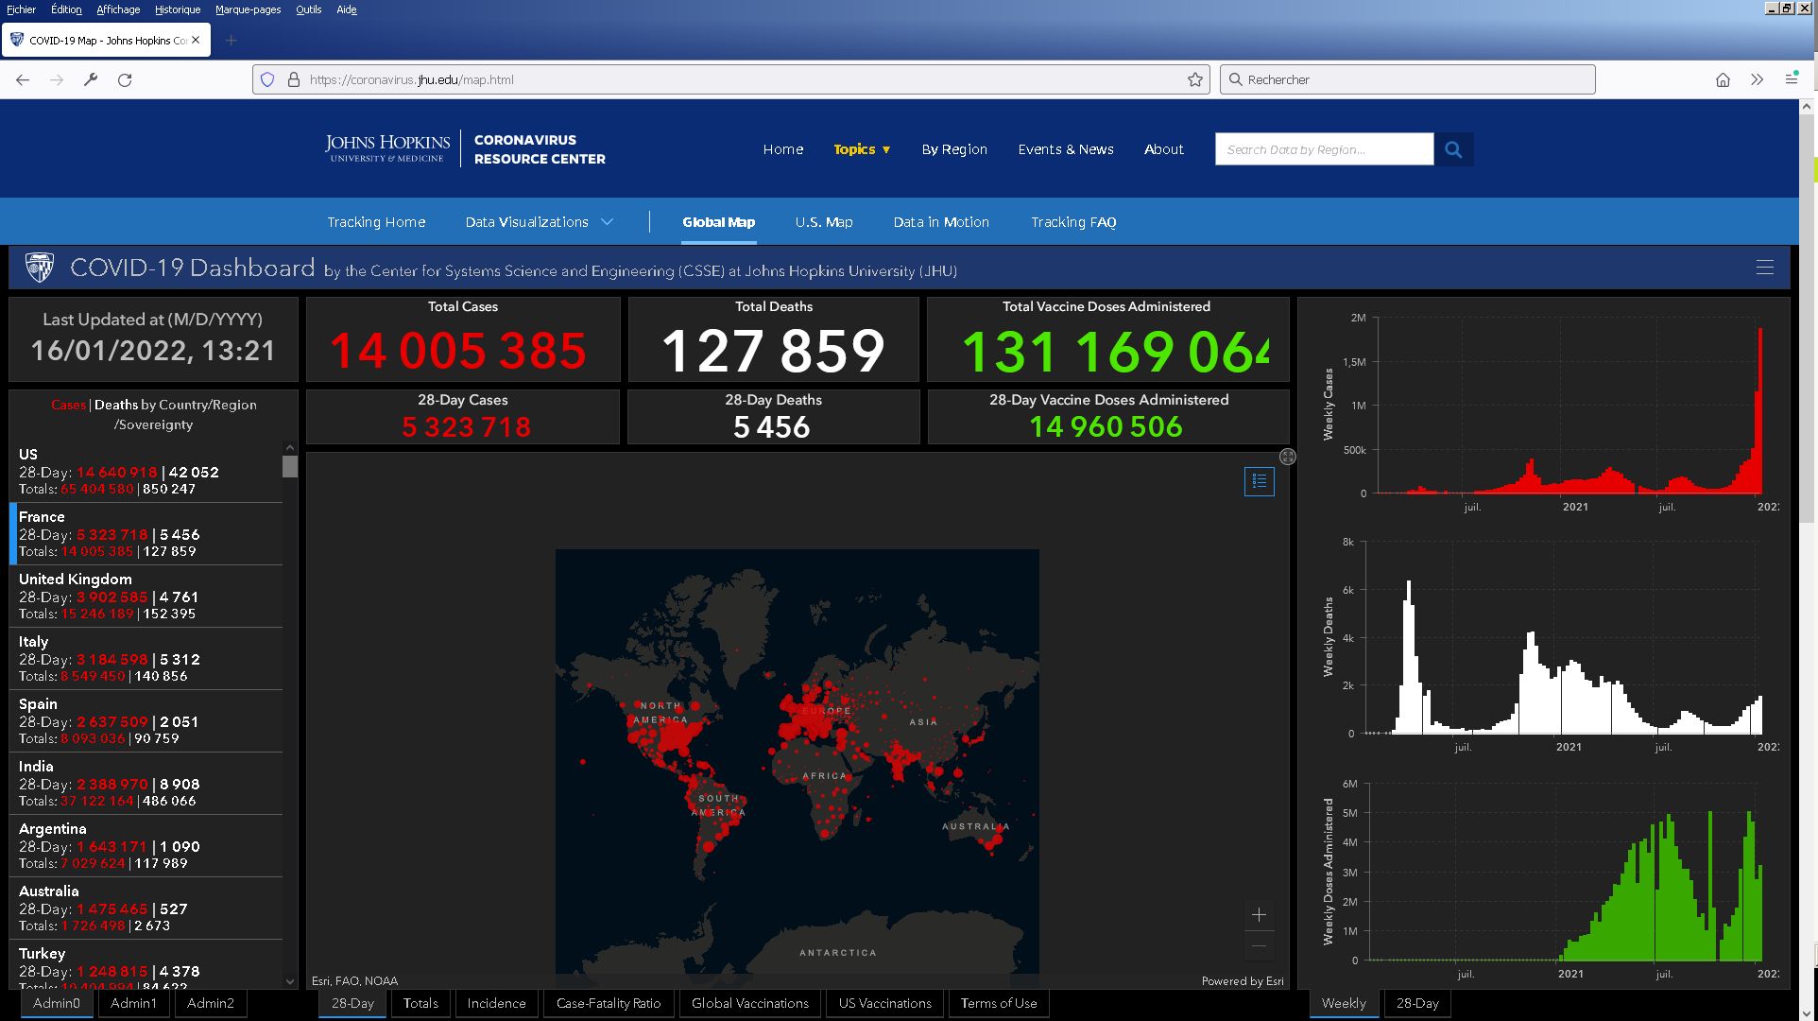Open the Affichage menu
Screen dimensions: 1818x1021
coord(118,9)
